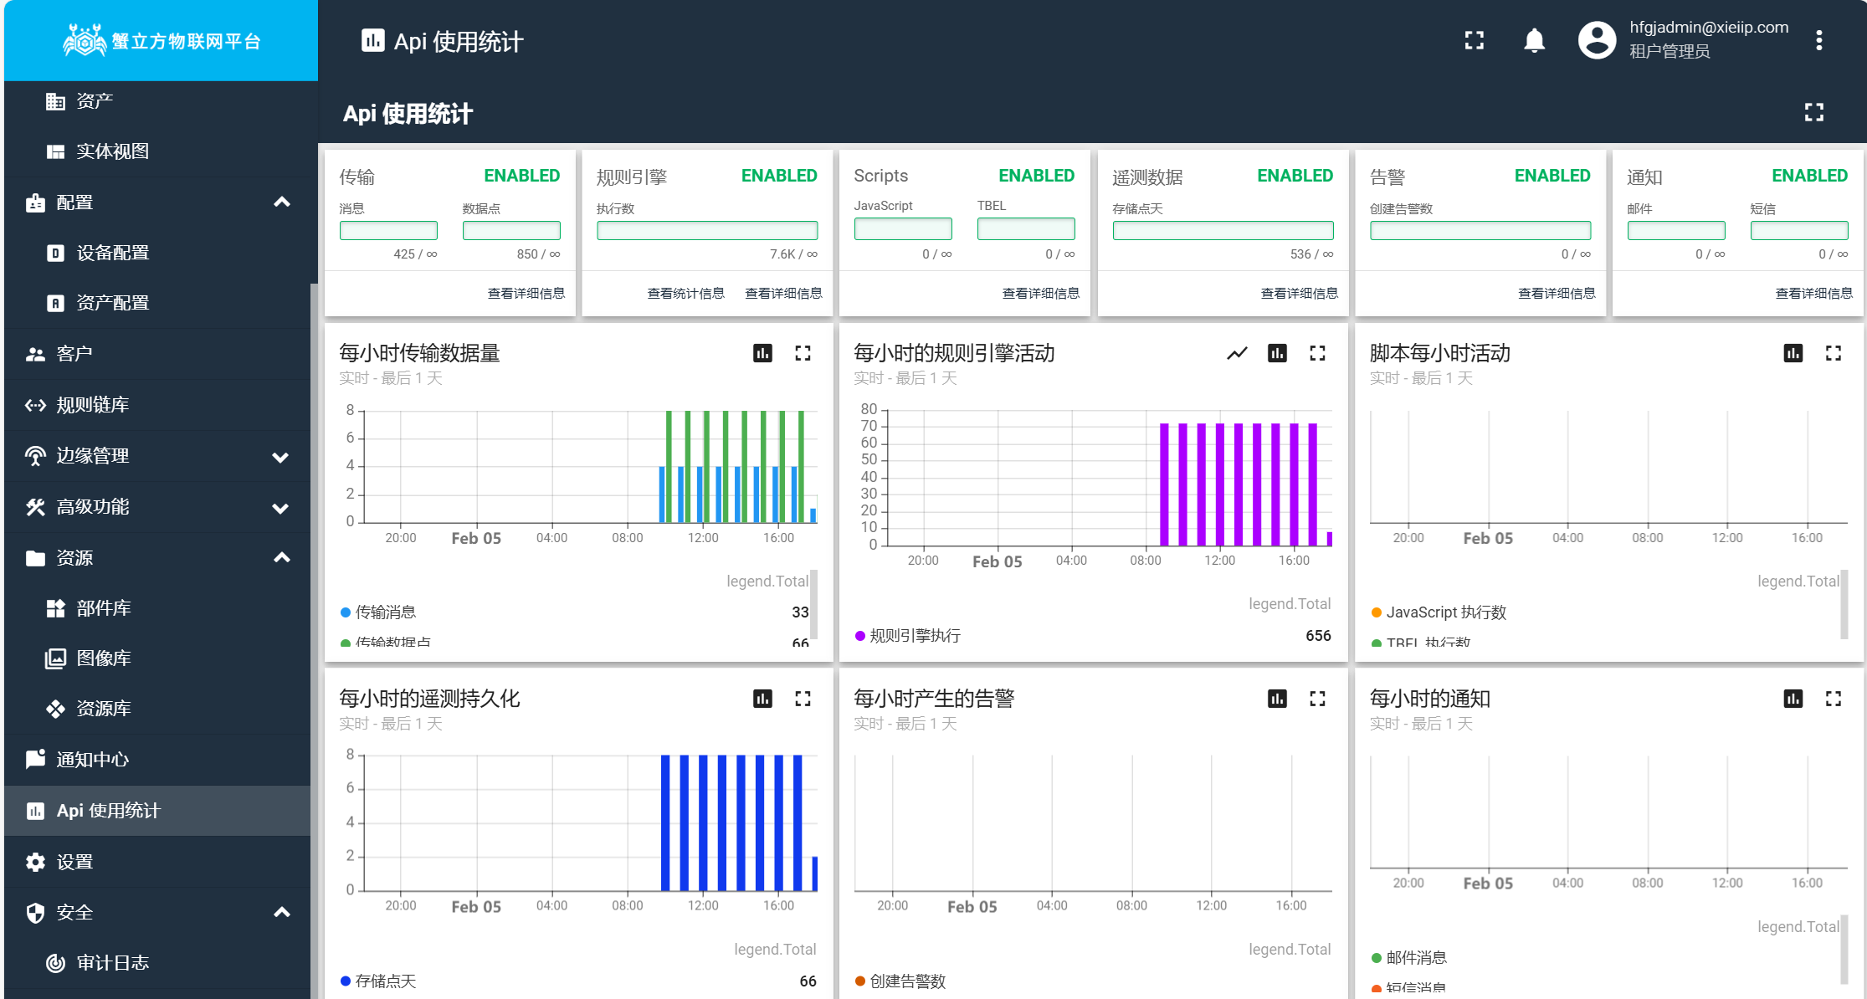The width and height of the screenshot is (1867, 999).
Task: Collapse the 资源 menu section
Action: (282, 558)
